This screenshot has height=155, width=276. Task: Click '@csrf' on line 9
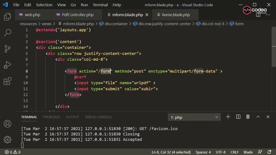[80, 77]
